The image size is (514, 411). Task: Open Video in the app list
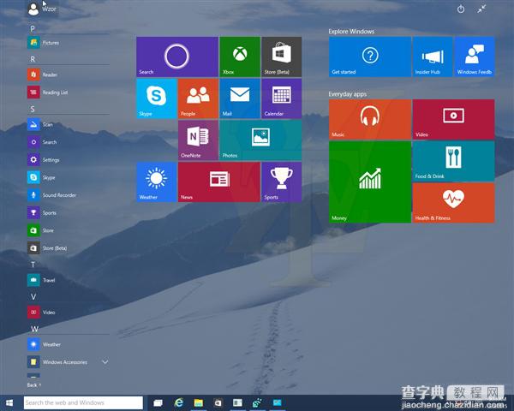[x=41, y=312]
